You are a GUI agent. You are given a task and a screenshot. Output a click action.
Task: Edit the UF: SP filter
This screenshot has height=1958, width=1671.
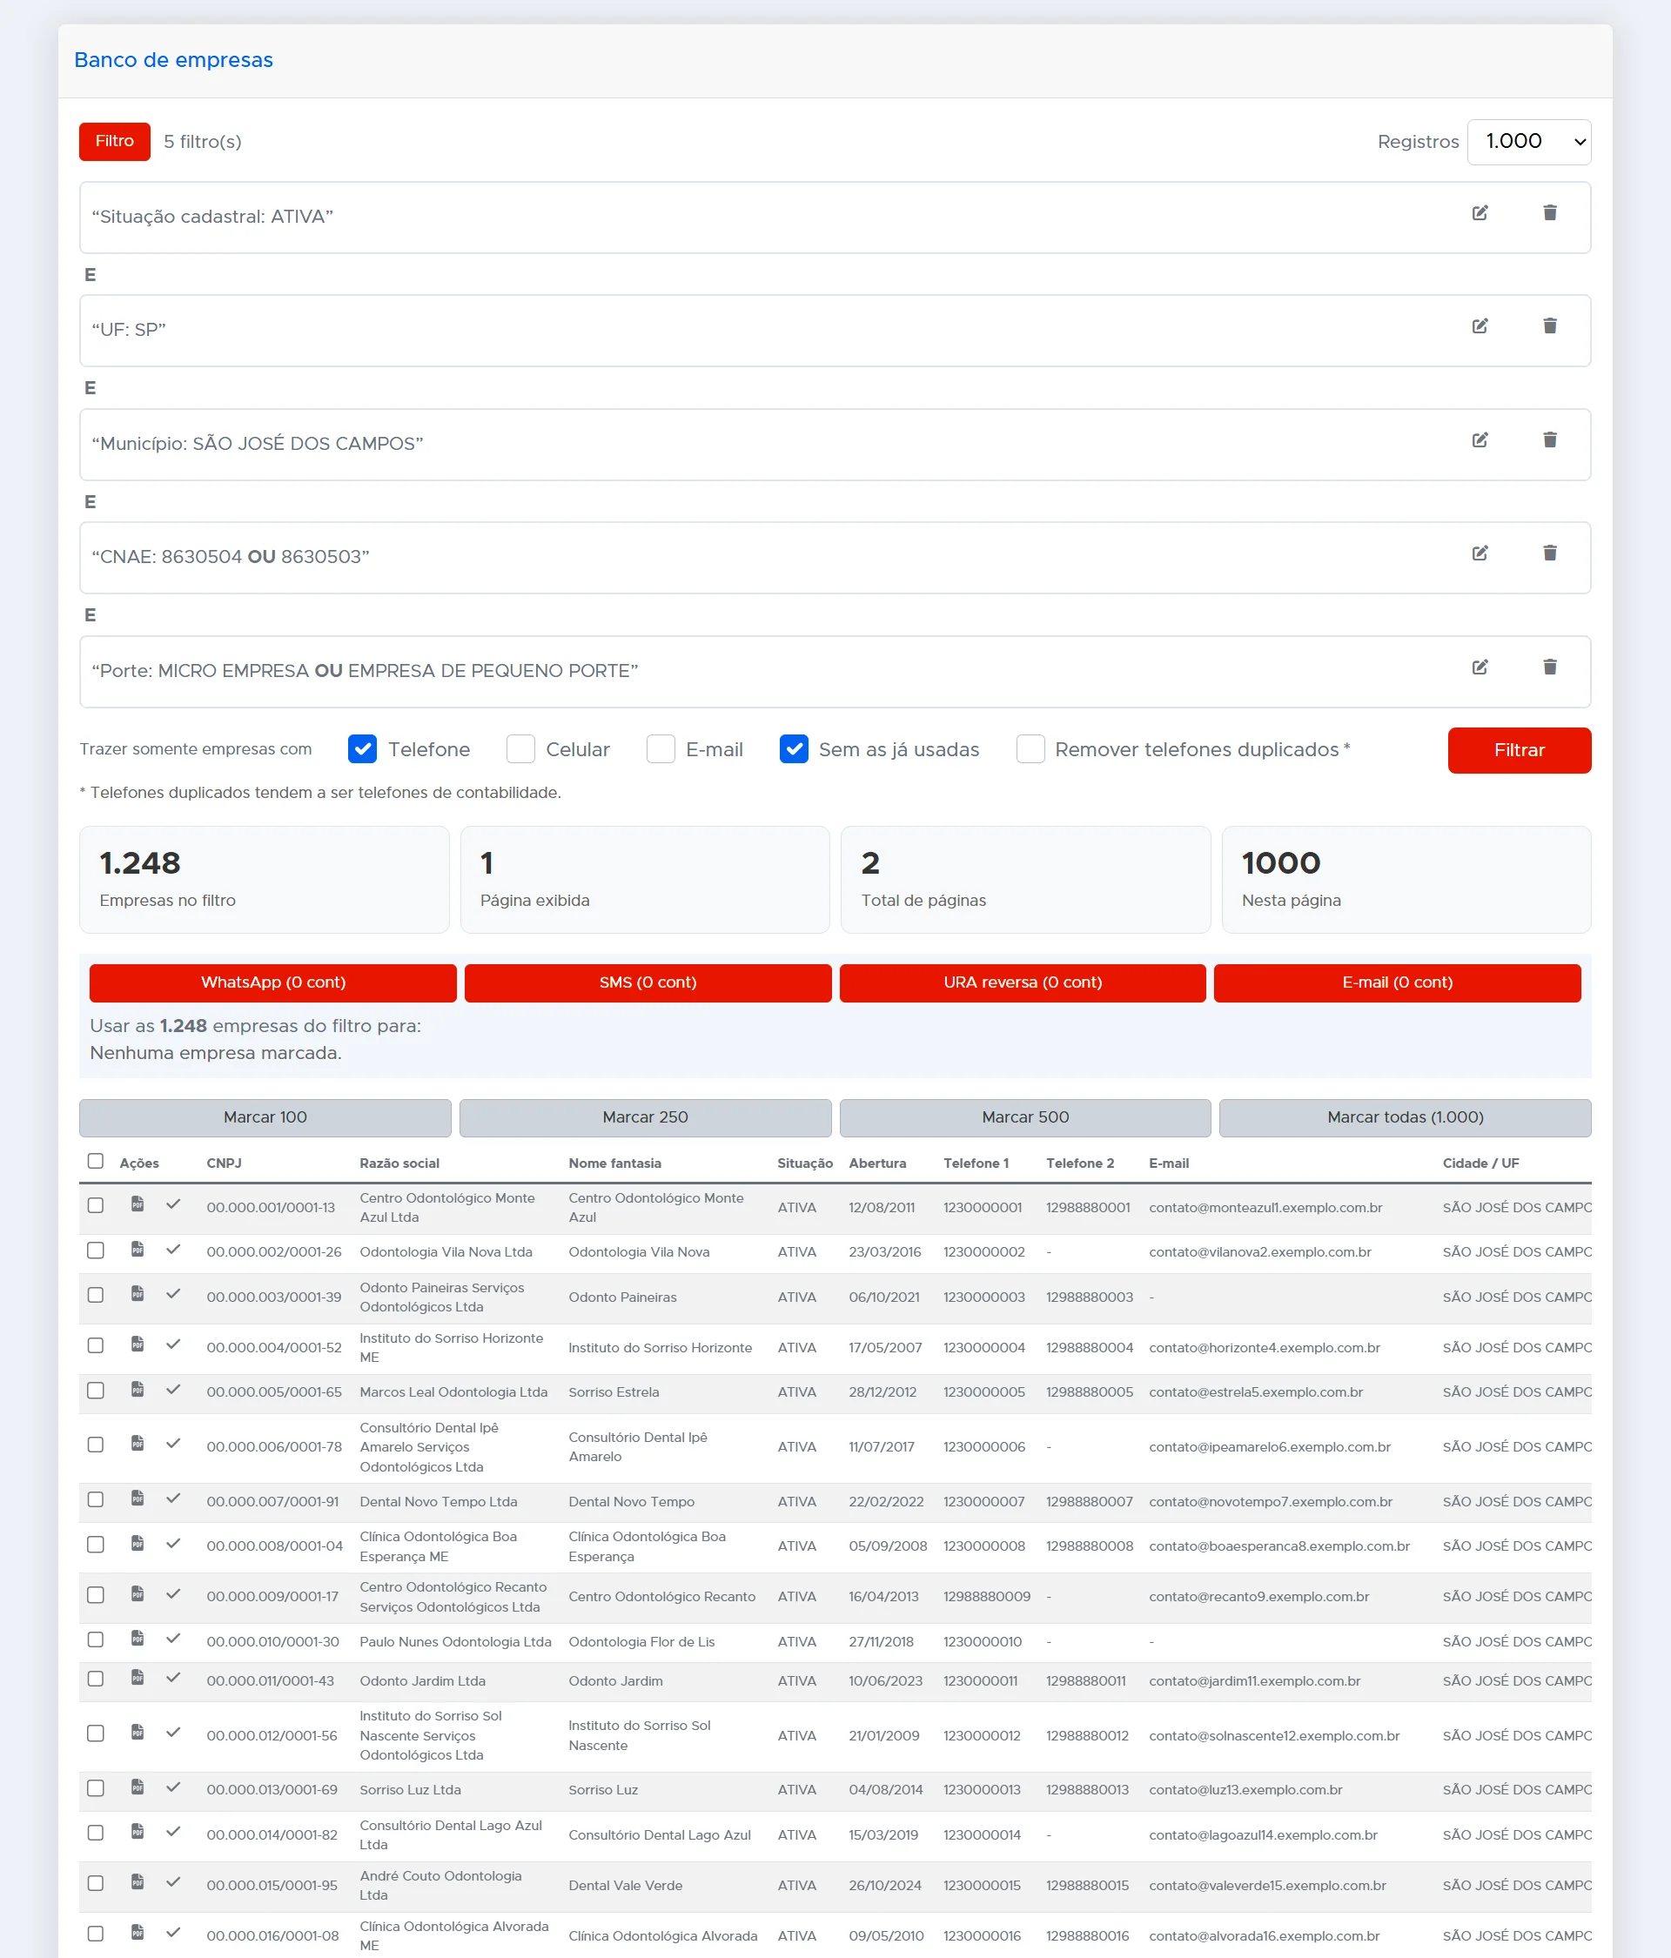click(1480, 326)
